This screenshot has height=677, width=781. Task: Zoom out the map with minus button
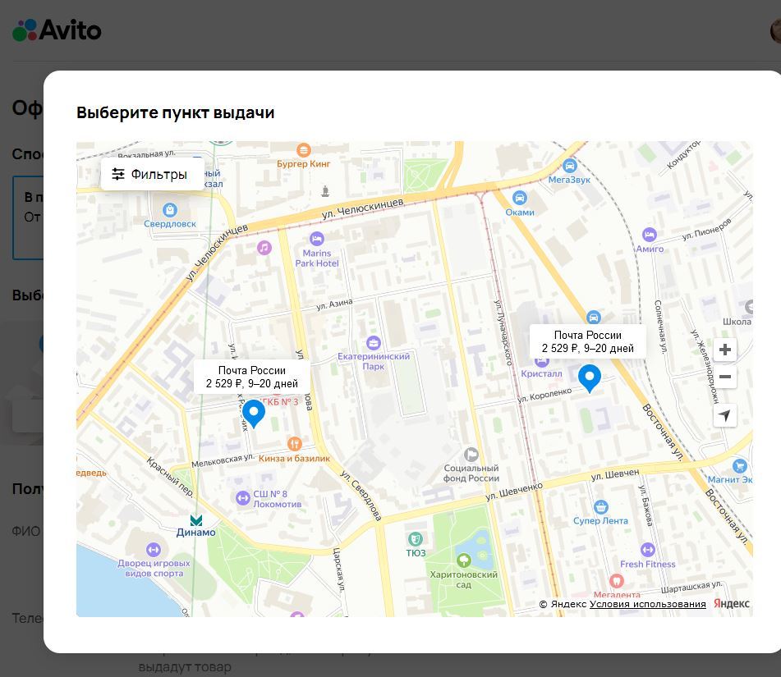point(724,377)
